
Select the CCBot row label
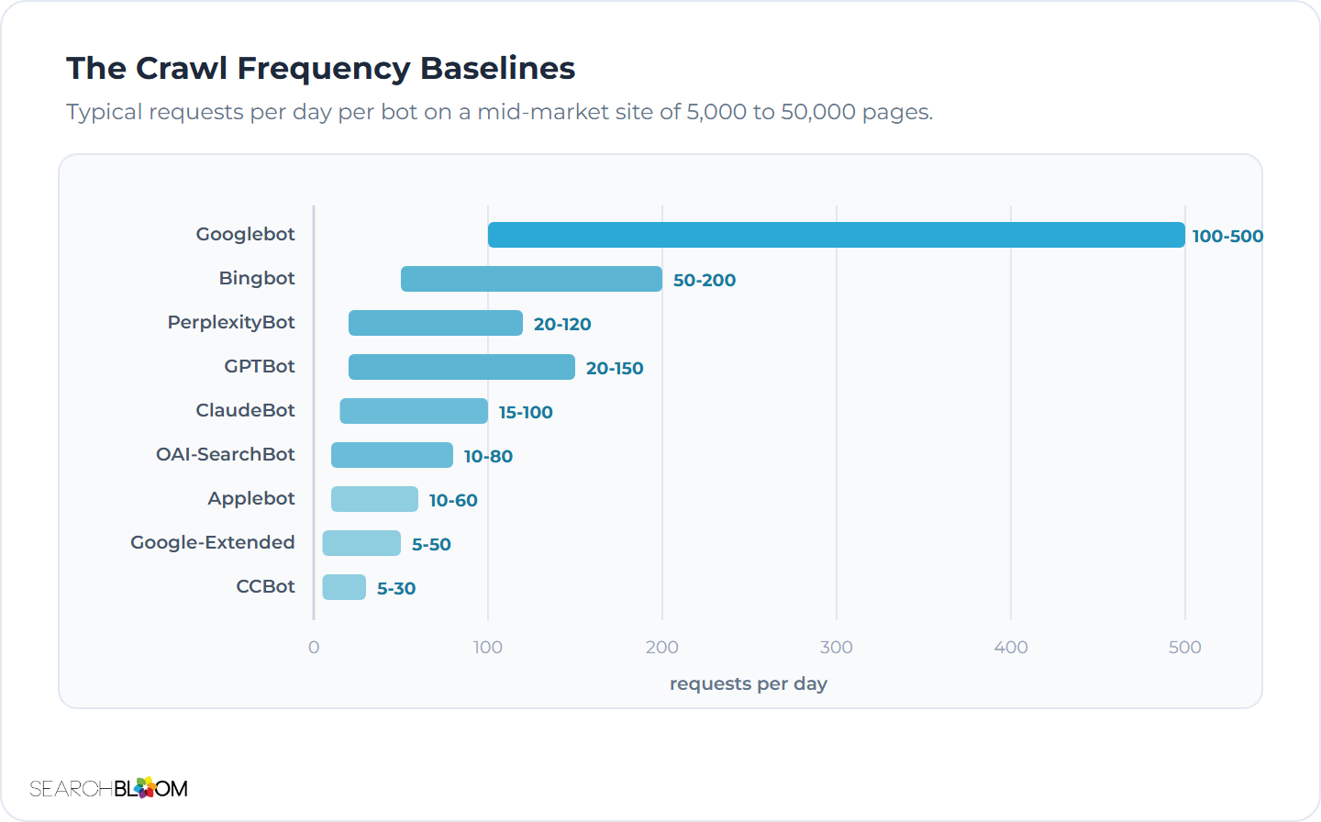click(x=265, y=586)
